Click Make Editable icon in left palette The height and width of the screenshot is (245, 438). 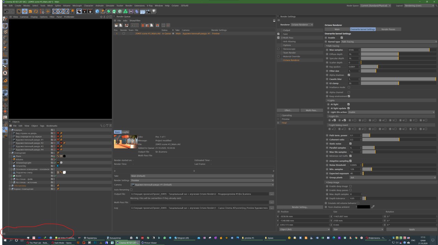coord(5,19)
